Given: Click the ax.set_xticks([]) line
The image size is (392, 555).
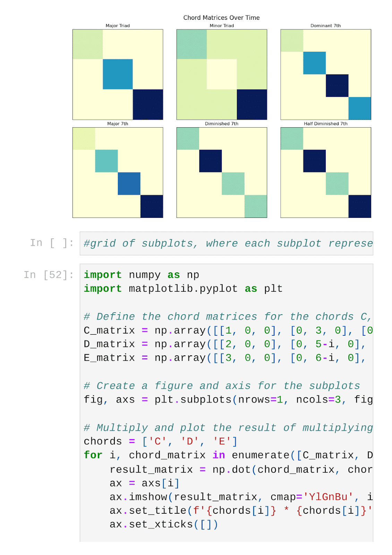Looking at the screenshot, I should [x=164, y=524].
